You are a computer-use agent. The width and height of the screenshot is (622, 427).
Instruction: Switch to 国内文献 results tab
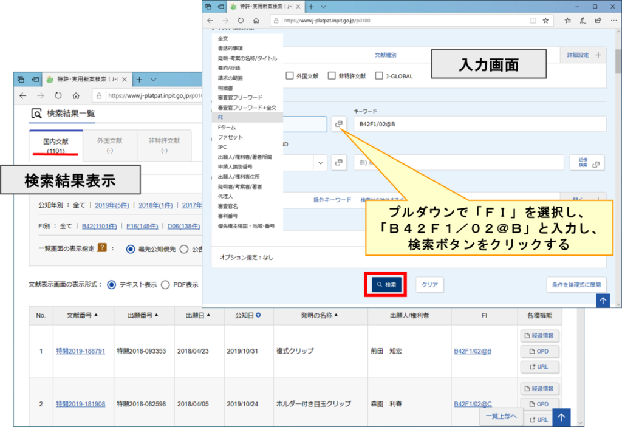[56, 145]
